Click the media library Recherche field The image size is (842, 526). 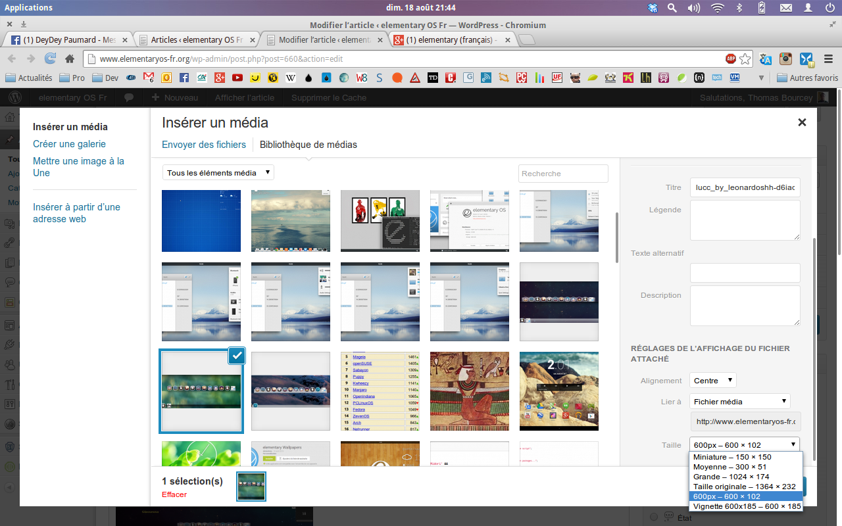click(x=563, y=174)
